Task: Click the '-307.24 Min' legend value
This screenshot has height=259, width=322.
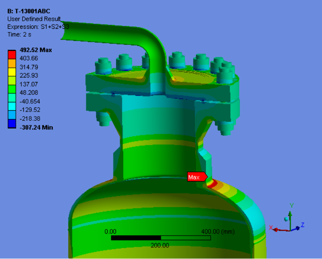Action: tap(36, 127)
